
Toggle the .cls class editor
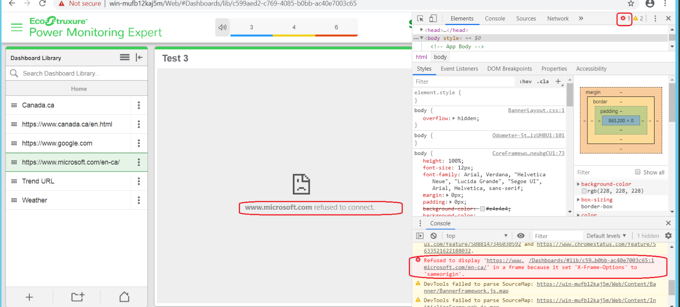(x=543, y=82)
